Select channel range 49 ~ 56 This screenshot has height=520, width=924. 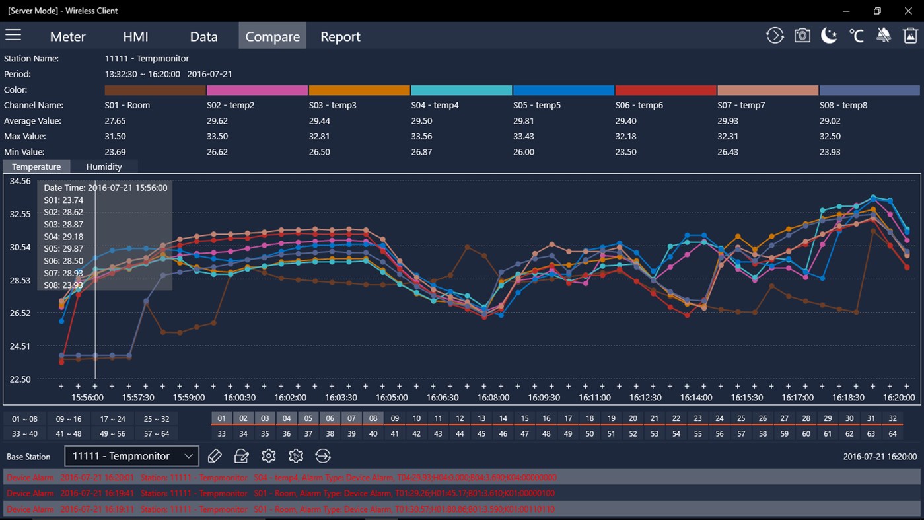[113, 433]
